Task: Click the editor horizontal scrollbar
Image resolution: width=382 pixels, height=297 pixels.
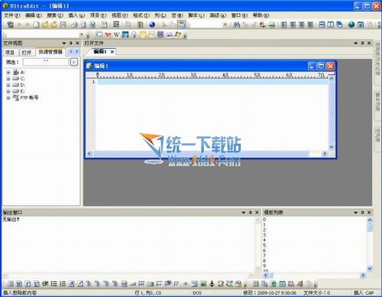Action: point(207,153)
